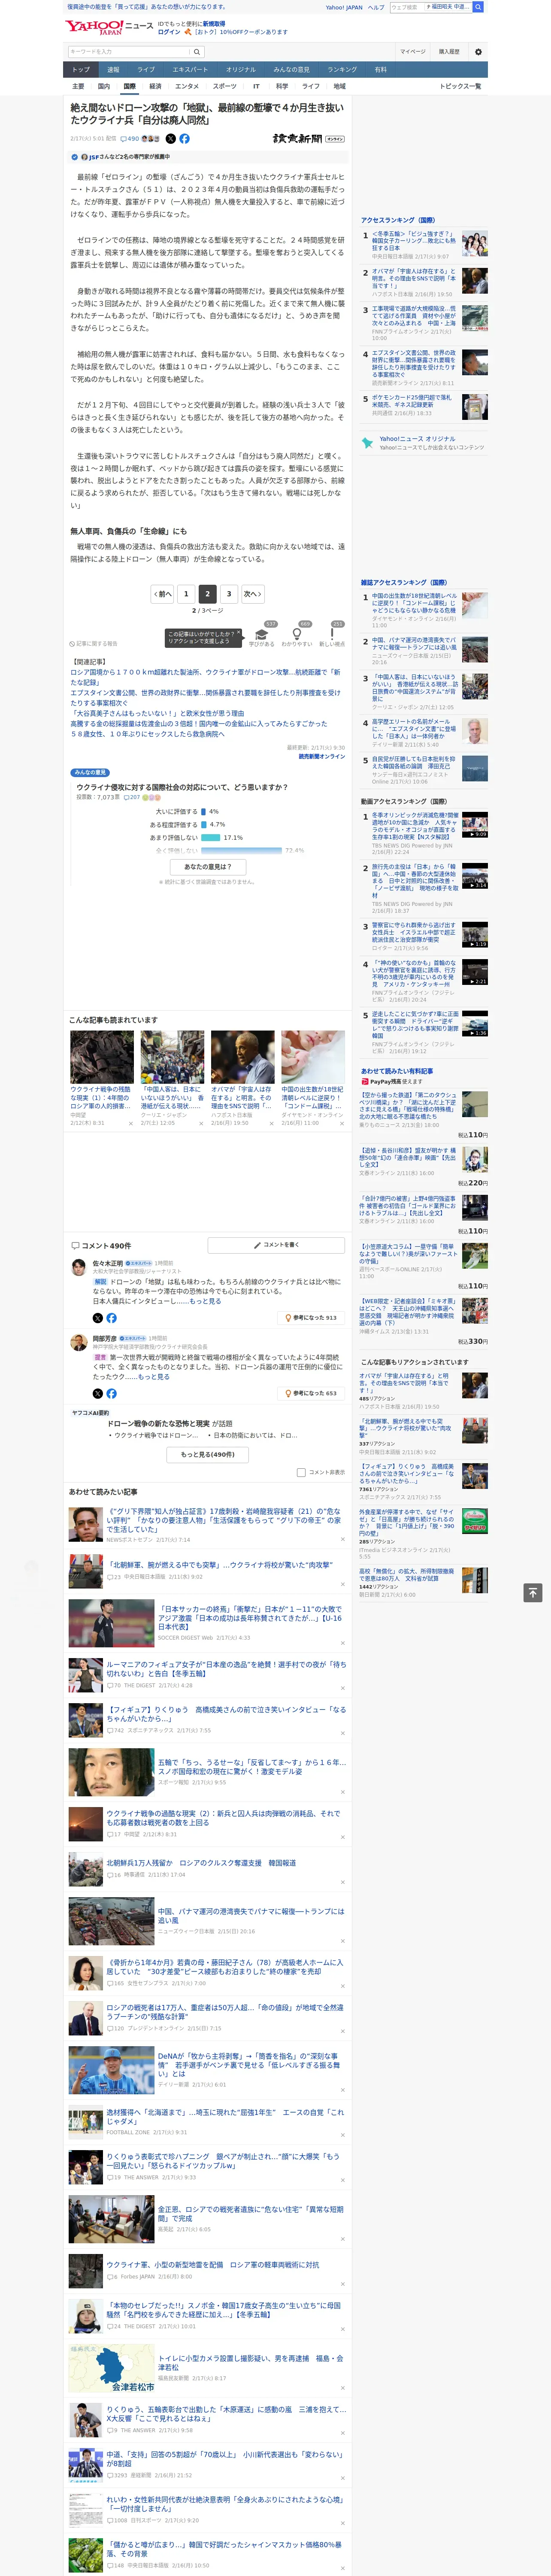Viewport: 551px width, 2576px height.
Task: Toggle コメント非表示 checkbox
Action: 301,1472
